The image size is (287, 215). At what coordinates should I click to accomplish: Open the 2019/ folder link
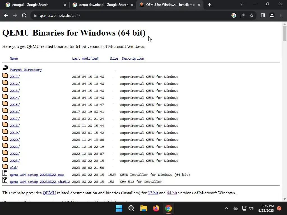(15, 133)
